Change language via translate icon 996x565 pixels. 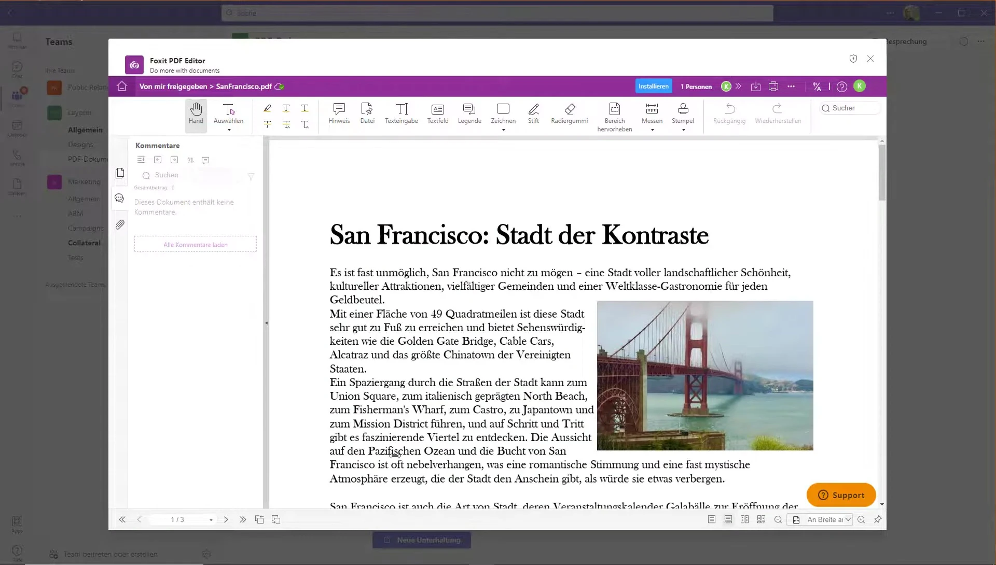coord(817,87)
